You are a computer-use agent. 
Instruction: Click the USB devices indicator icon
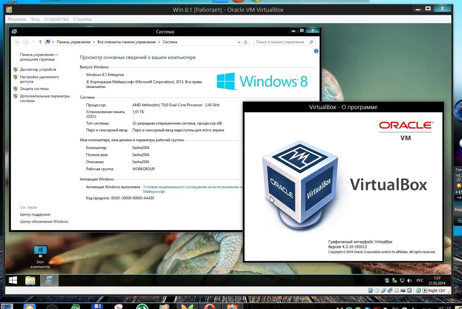pyautogui.click(x=383, y=290)
